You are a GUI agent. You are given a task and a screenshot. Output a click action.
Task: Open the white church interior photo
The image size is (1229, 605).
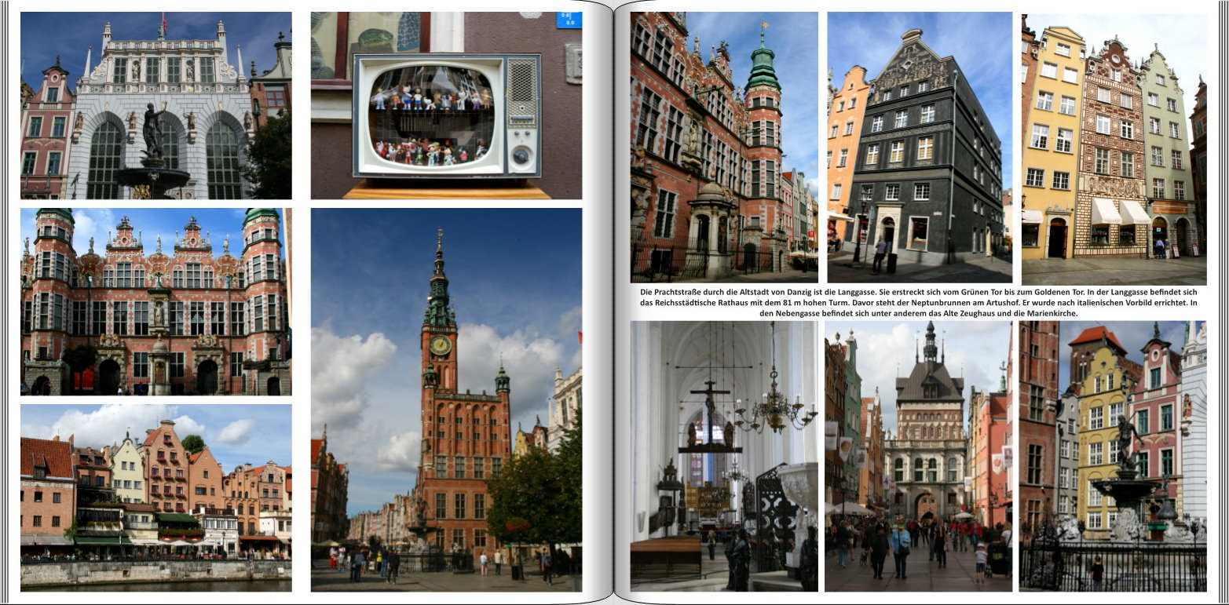[723, 456]
